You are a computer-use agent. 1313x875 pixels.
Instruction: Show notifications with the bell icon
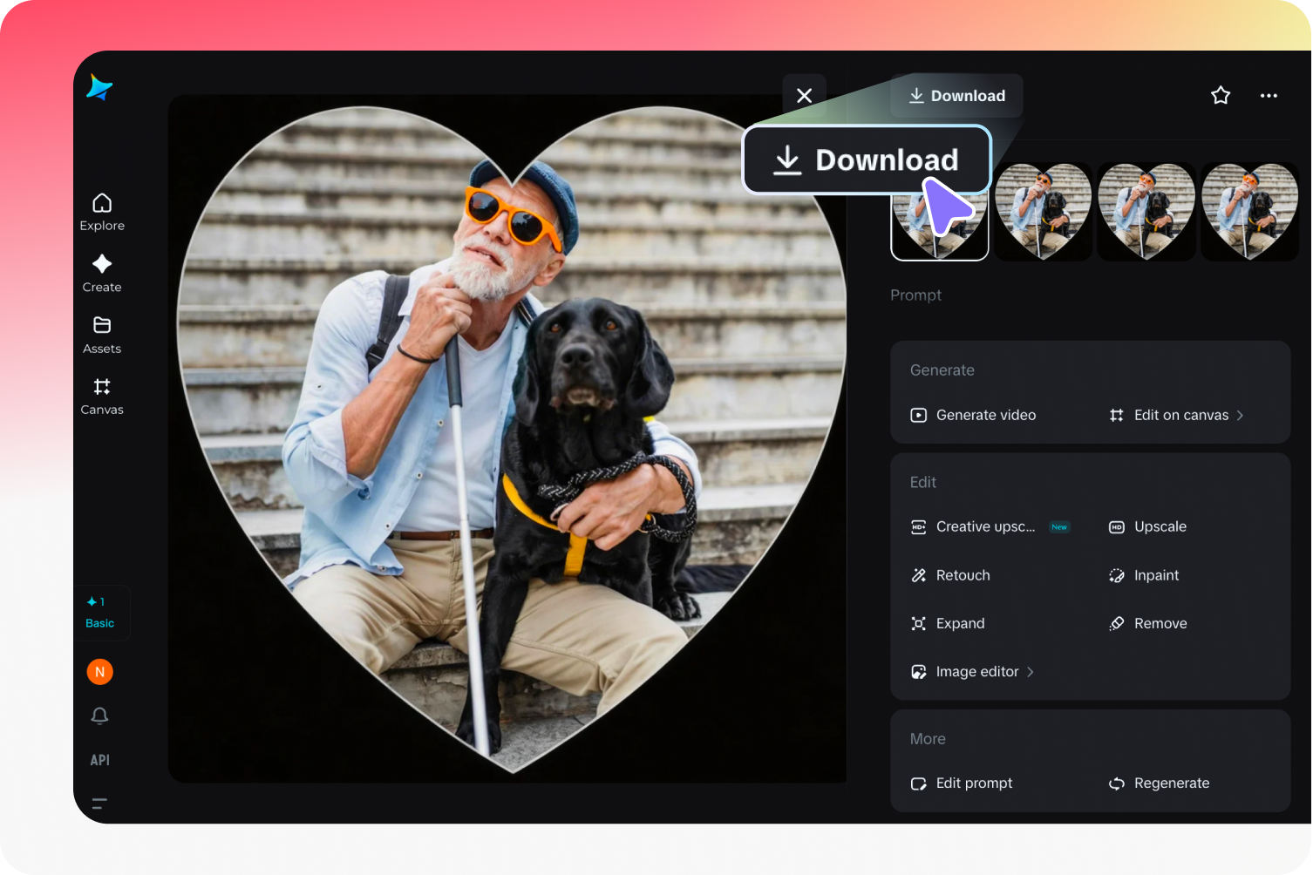pyautogui.click(x=100, y=716)
